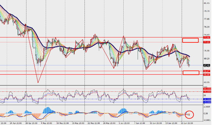
Task: Click the 28 Apr 21:00 date label
Action: tap(31, 123)
